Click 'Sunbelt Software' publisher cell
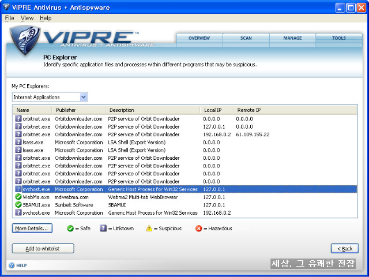 [x=74, y=205]
